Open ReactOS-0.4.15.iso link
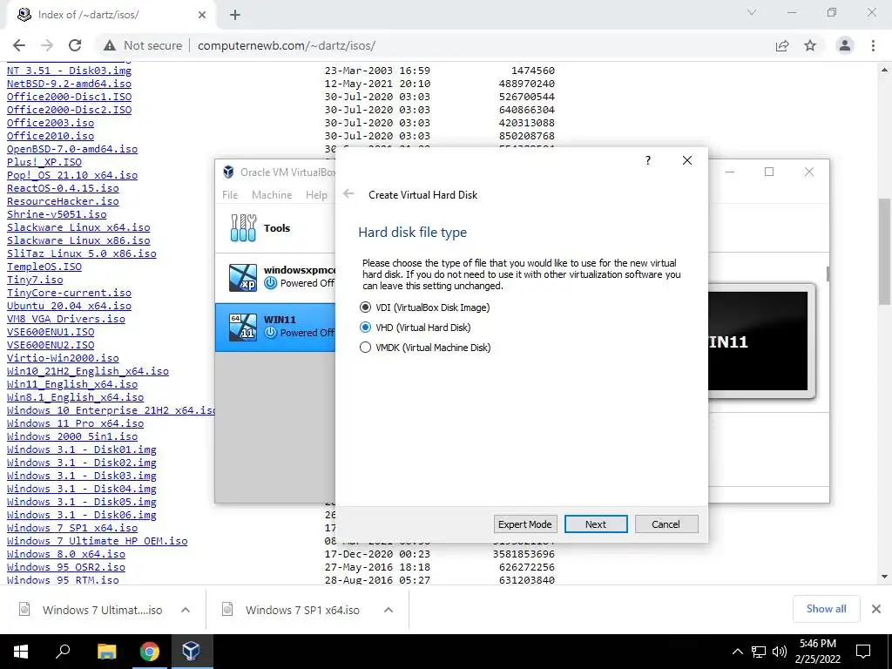This screenshot has height=669, width=892. [63, 188]
